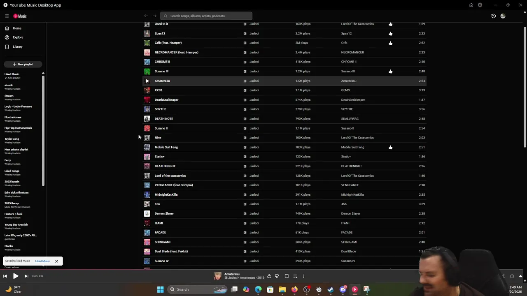This screenshot has height=296, width=527.
Task: Select the Dual Blade (feat. Fukkit) title
Action: coord(171,252)
